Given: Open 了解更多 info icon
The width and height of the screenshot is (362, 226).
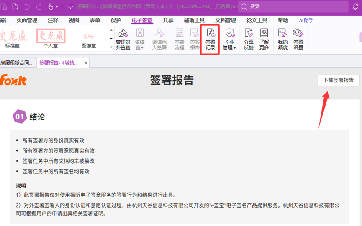Looking at the screenshot, I should (264, 39).
